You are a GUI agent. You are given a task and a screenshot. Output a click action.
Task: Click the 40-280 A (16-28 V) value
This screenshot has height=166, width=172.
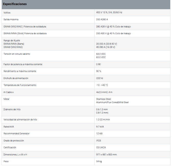coord(106,47)
